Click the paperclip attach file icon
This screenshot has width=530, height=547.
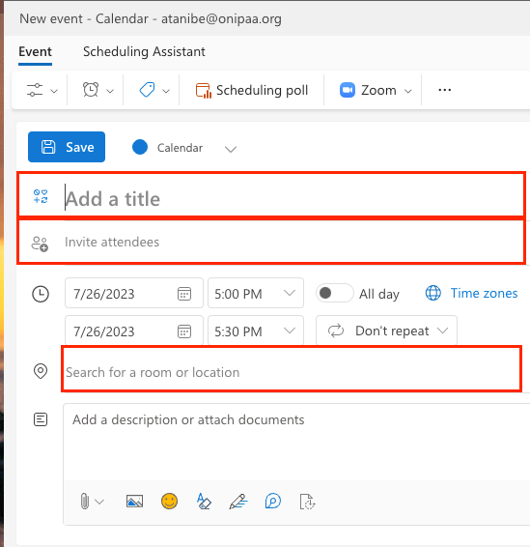click(x=85, y=502)
